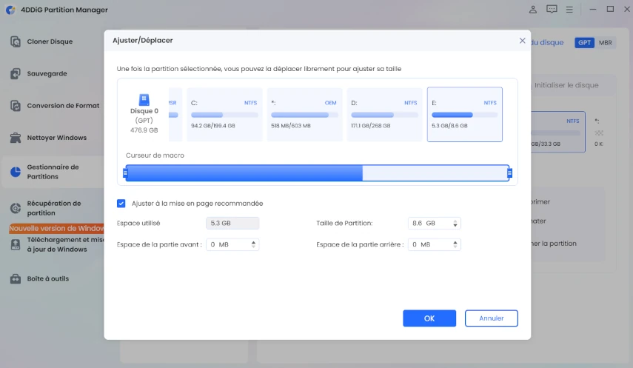Click the Sauvegarde sidebar icon
This screenshot has height=368, width=633.
pyautogui.click(x=16, y=73)
